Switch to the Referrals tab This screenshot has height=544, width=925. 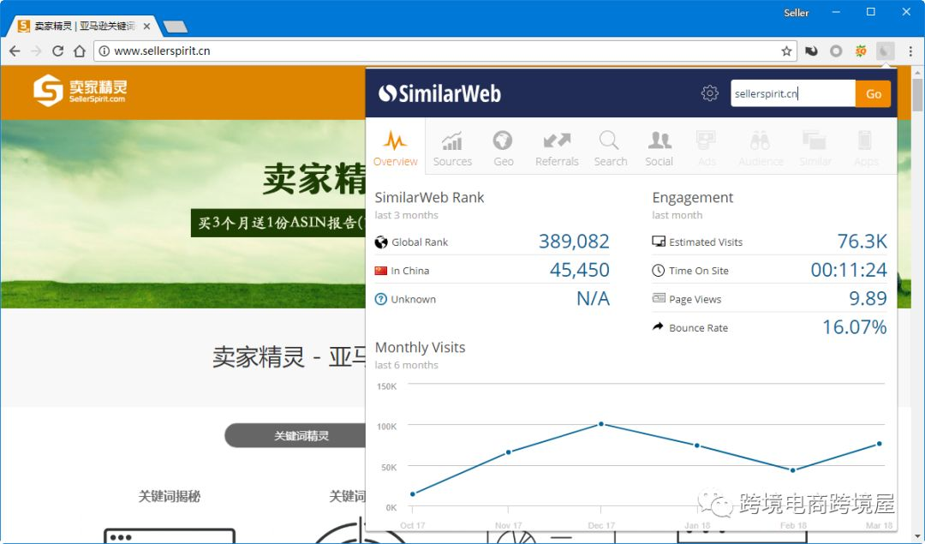click(557, 147)
